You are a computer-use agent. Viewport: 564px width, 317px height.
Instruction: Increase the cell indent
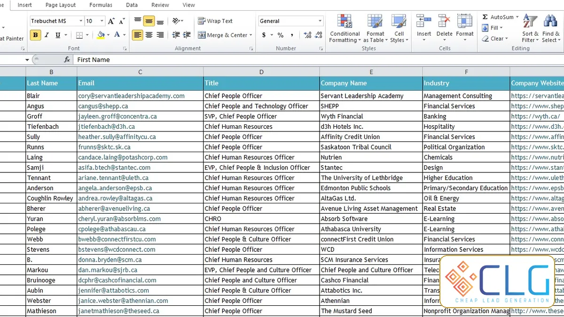click(x=187, y=35)
